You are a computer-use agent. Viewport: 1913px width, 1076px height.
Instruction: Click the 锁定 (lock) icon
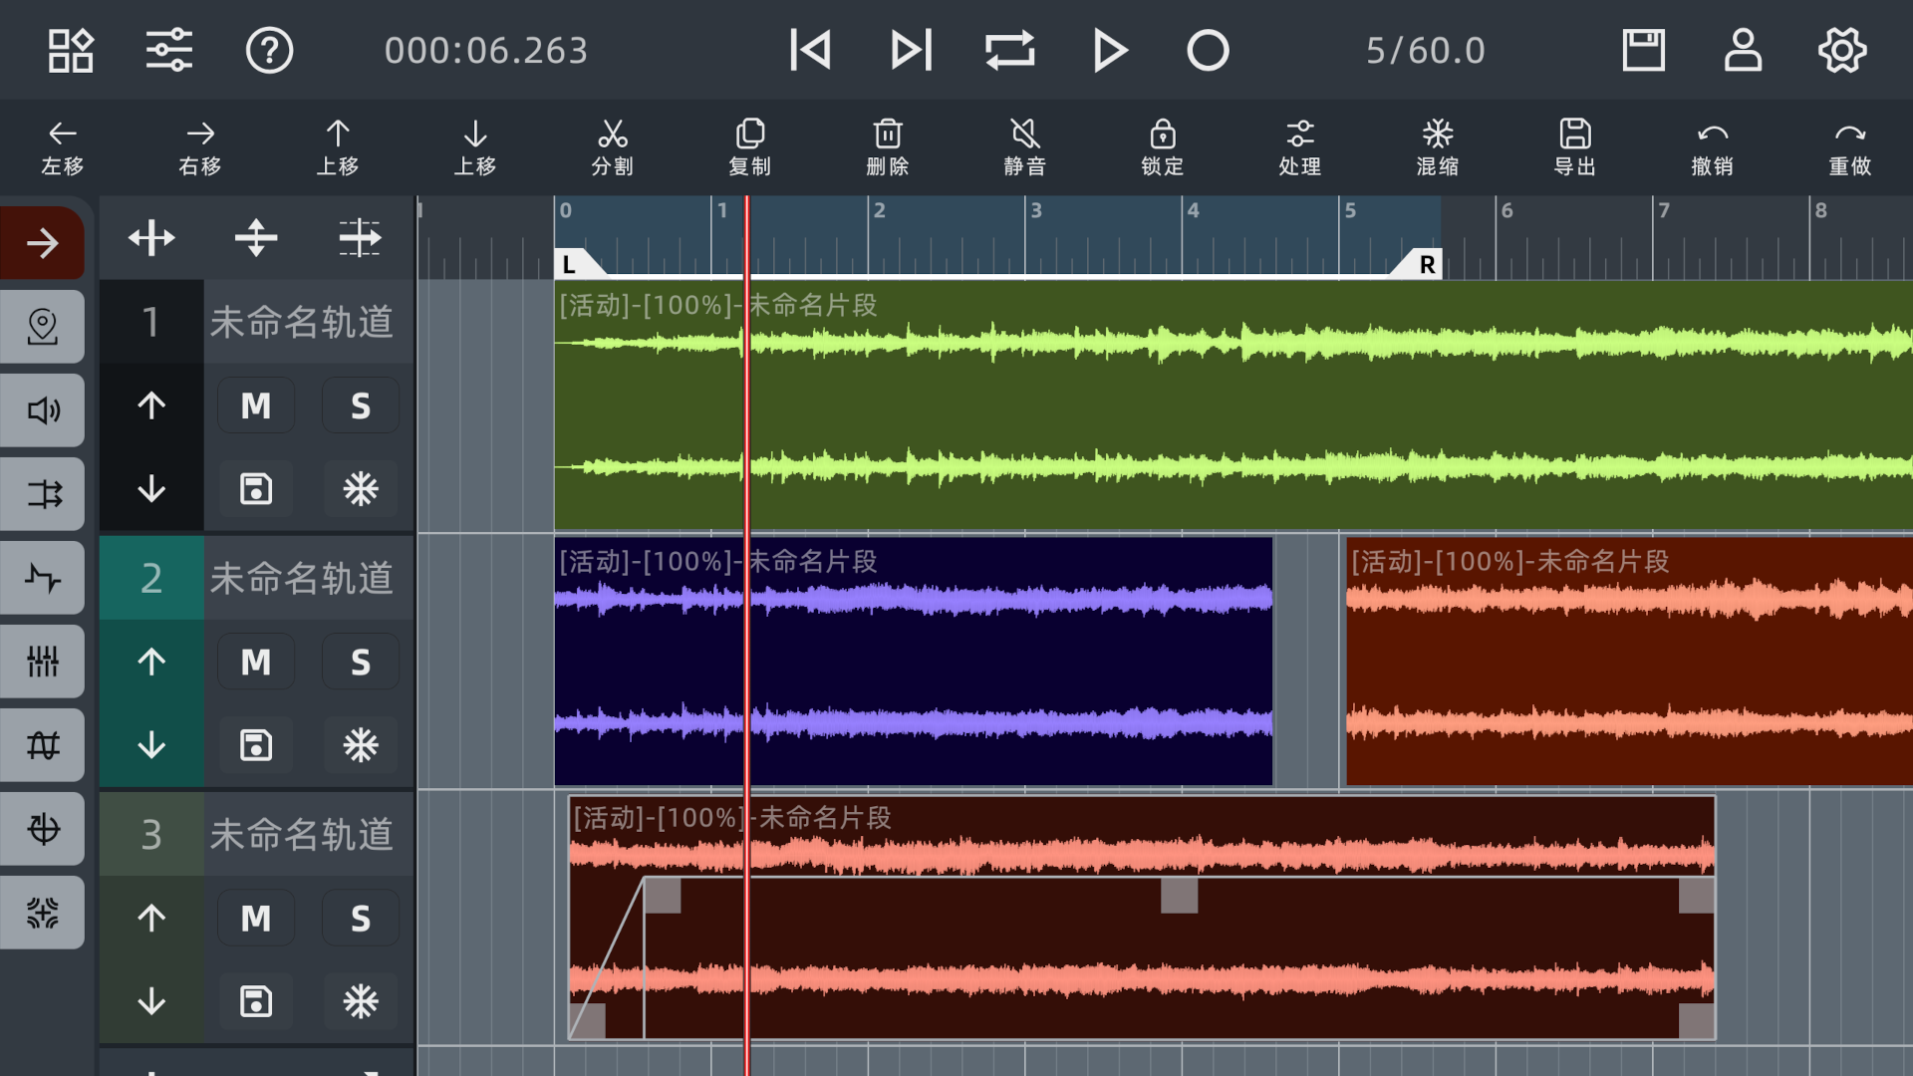point(1162,146)
